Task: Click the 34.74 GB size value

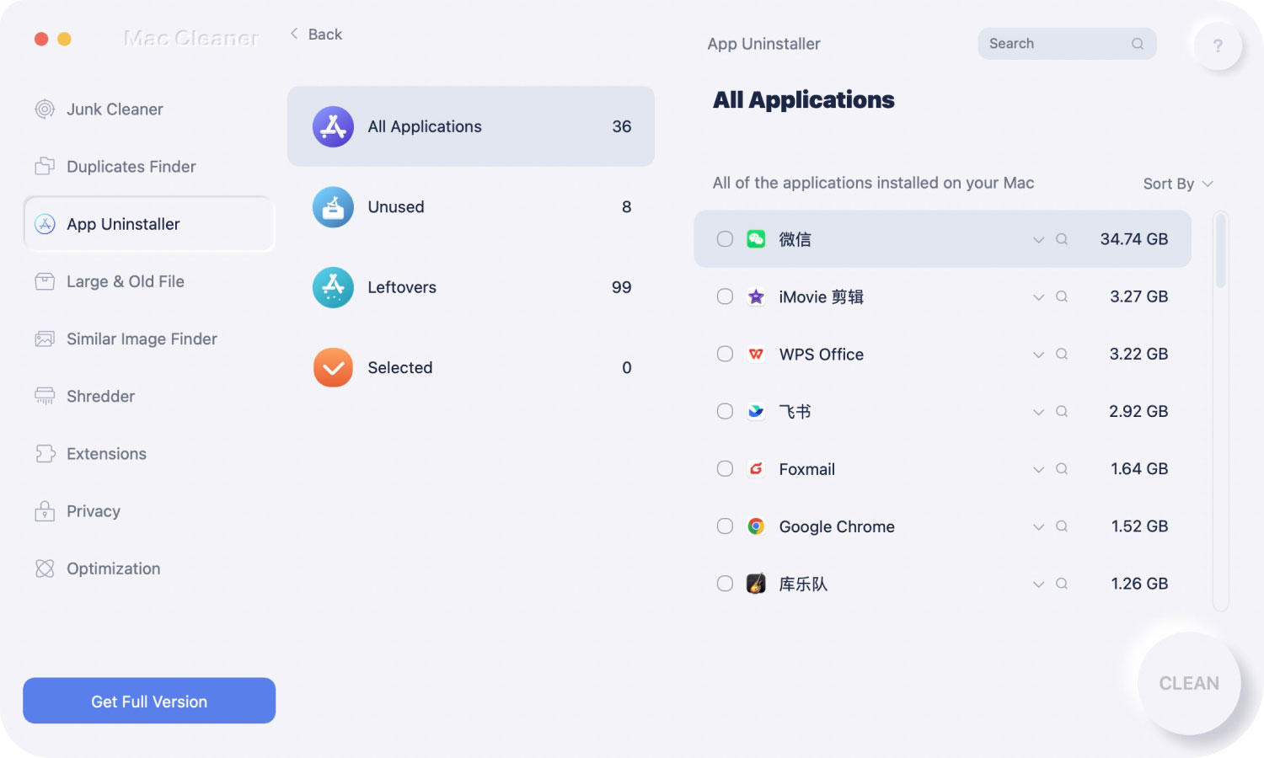Action: point(1134,239)
